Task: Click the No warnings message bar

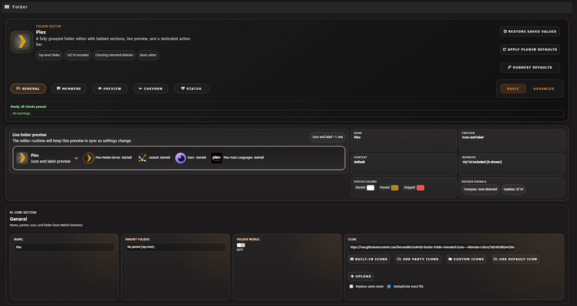Action: pos(287,114)
